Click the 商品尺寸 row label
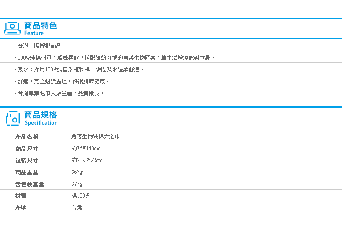Viewport: 342px width, 228px height. tap(26, 149)
